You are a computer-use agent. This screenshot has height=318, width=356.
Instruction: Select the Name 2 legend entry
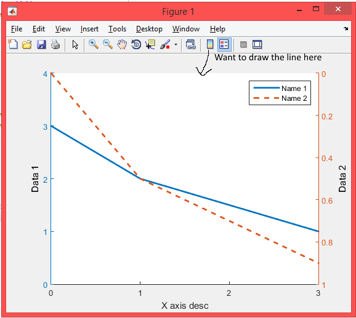[280, 98]
